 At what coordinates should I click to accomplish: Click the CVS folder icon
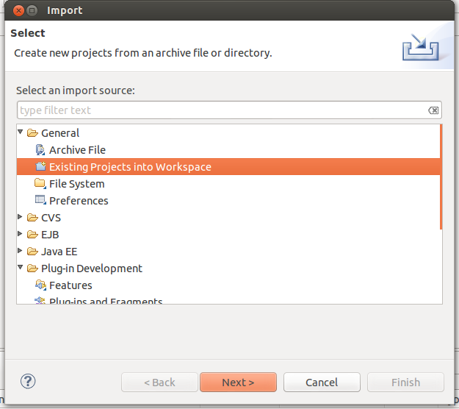(x=32, y=218)
